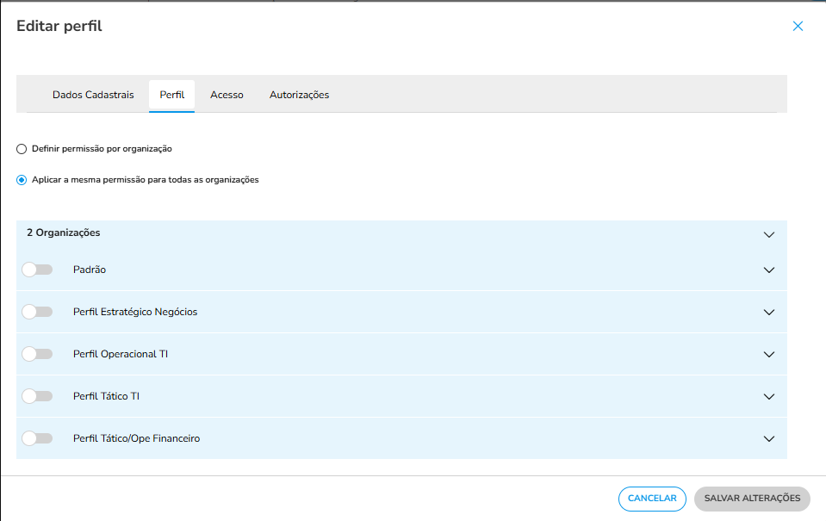The image size is (826, 521).
Task: Expand Perfil Tático TI chevron
Action: (768, 397)
